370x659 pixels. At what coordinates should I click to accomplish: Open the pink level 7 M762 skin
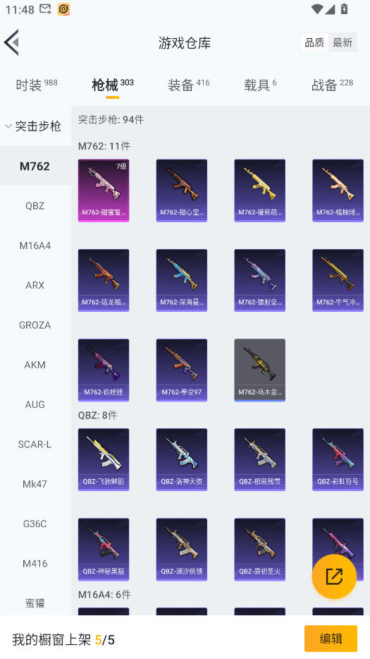click(x=104, y=191)
